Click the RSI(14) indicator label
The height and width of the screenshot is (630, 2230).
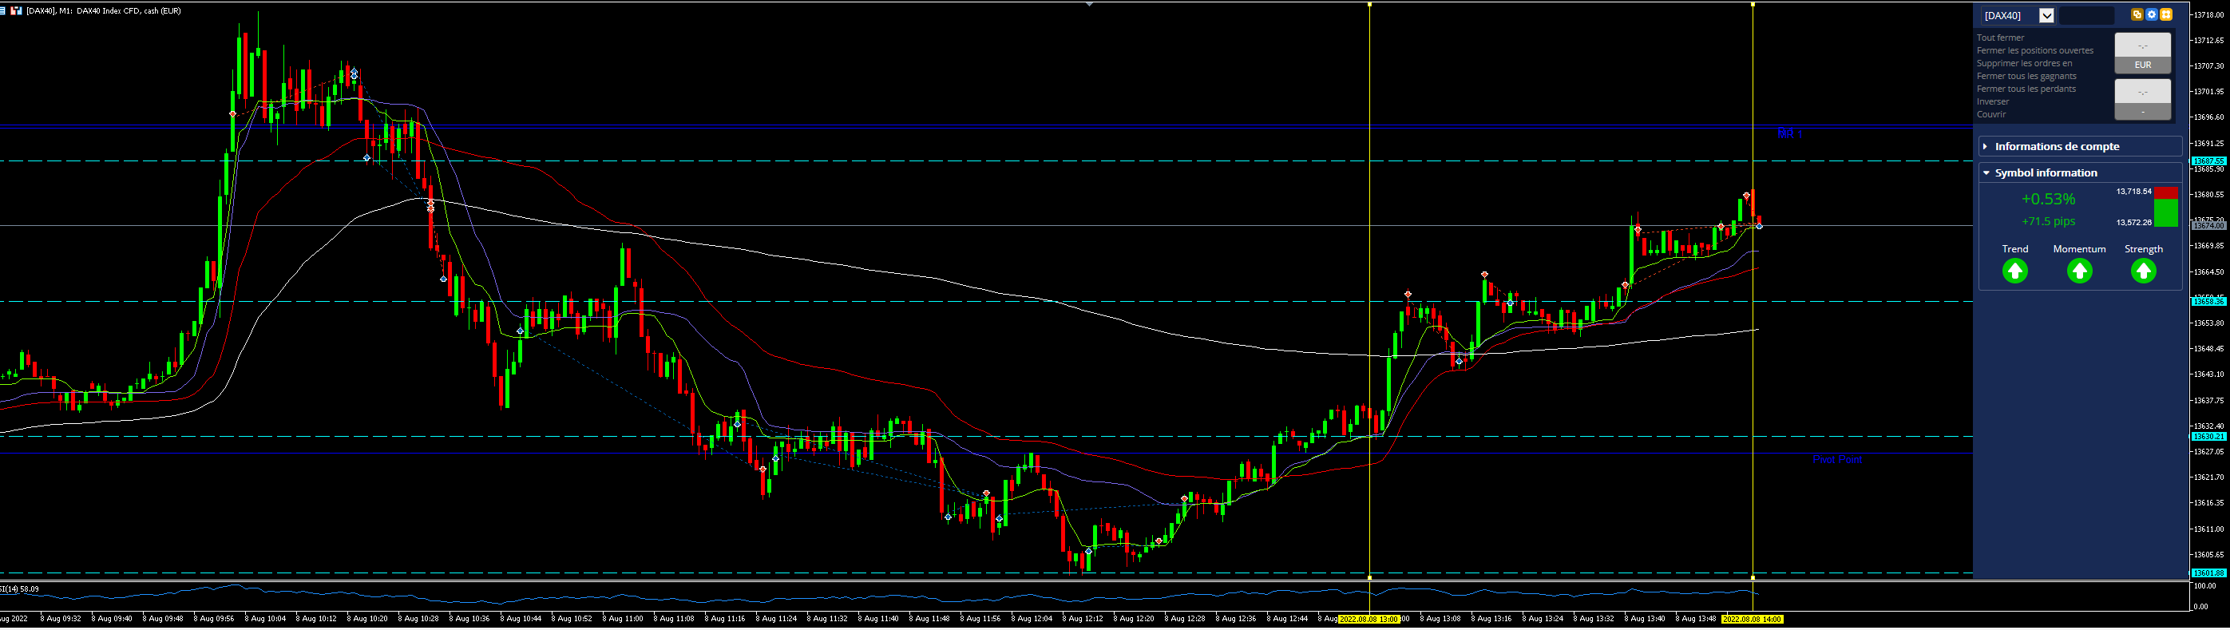tap(19, 589)
